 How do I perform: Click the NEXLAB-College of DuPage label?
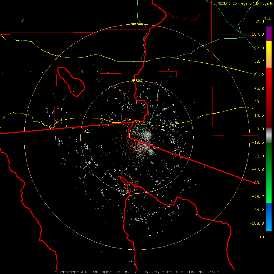(x=243, y=3)
